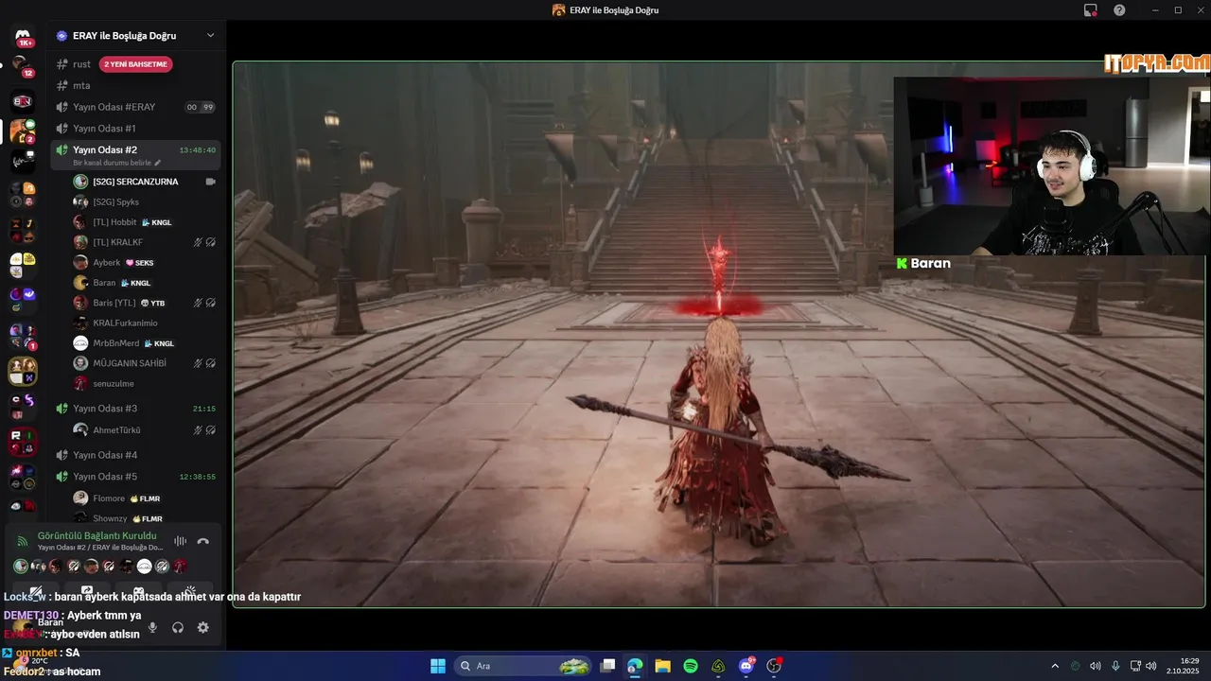Screen dimensions: 1211x681
Task: Open OBS Studio from taskbar
Action: [x=774, y=666]
